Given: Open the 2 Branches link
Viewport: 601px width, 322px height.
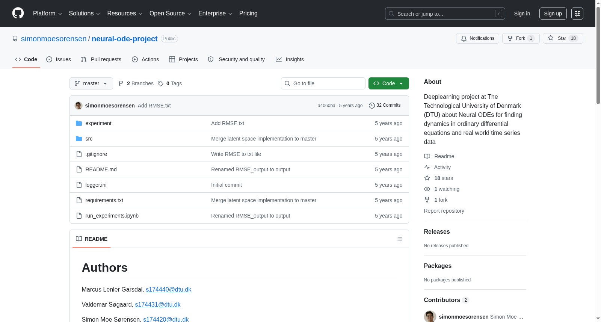Looking at the screenshot, I should point(136,83).
